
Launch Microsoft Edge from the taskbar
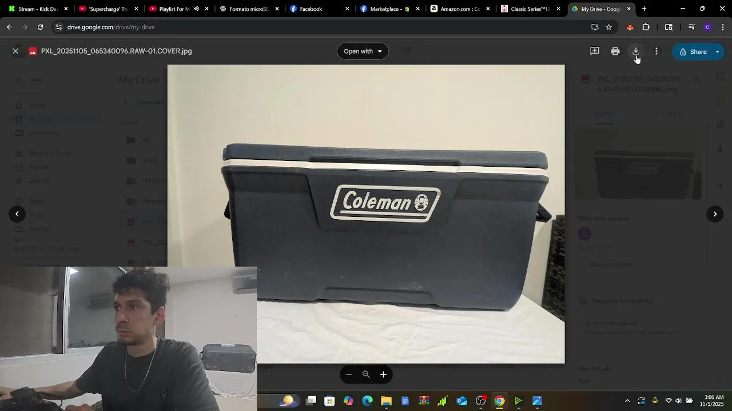(367, 401)
